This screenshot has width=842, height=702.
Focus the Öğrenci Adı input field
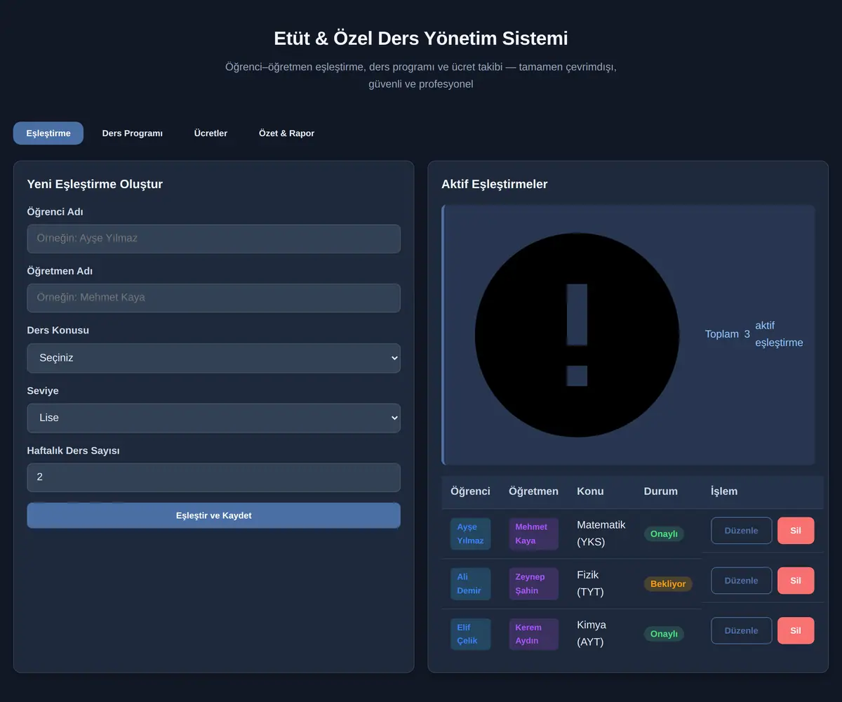point(214,239)
